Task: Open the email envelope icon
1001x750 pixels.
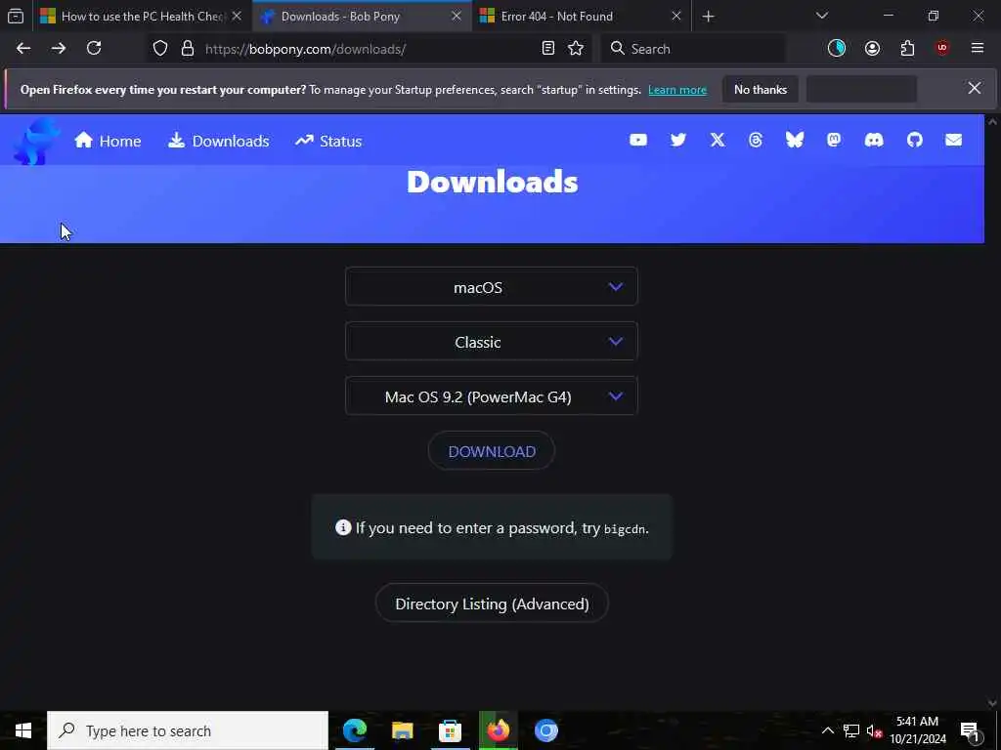Action: pyautogui.click(x=954, y=140)
